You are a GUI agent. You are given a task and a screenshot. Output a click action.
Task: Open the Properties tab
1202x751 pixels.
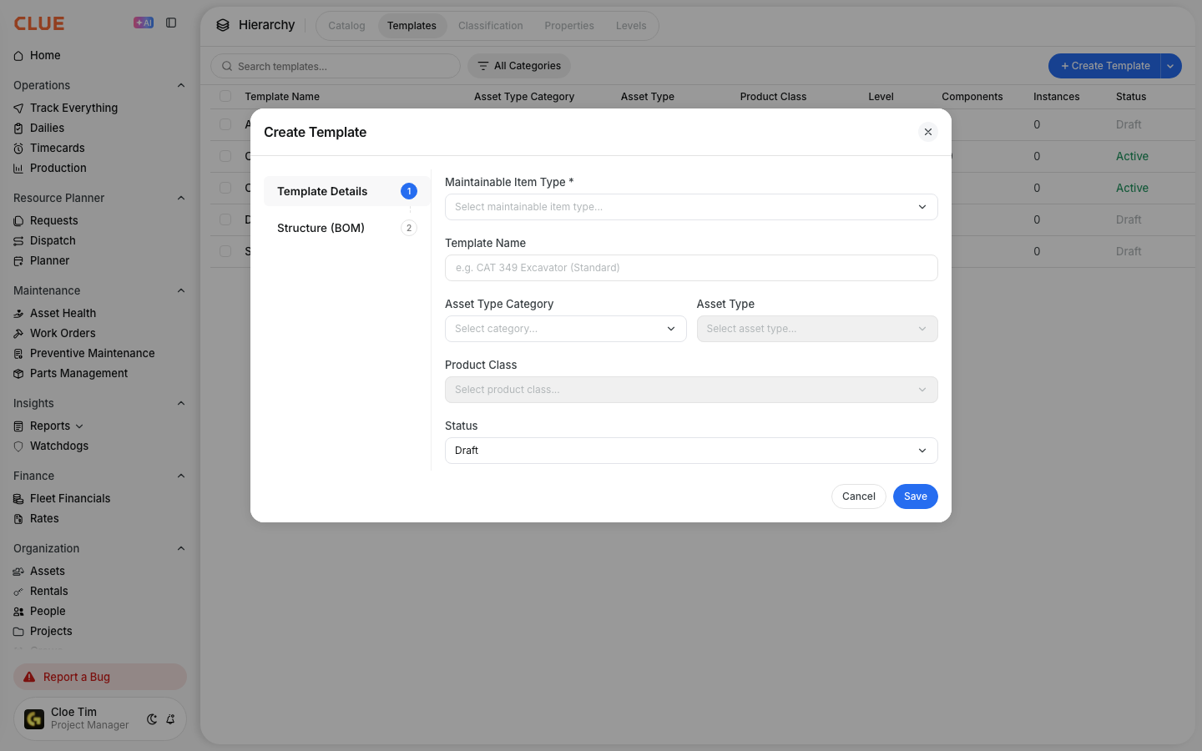pos(569,26)
